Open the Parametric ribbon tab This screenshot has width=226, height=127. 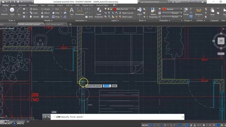coord(33,5)
